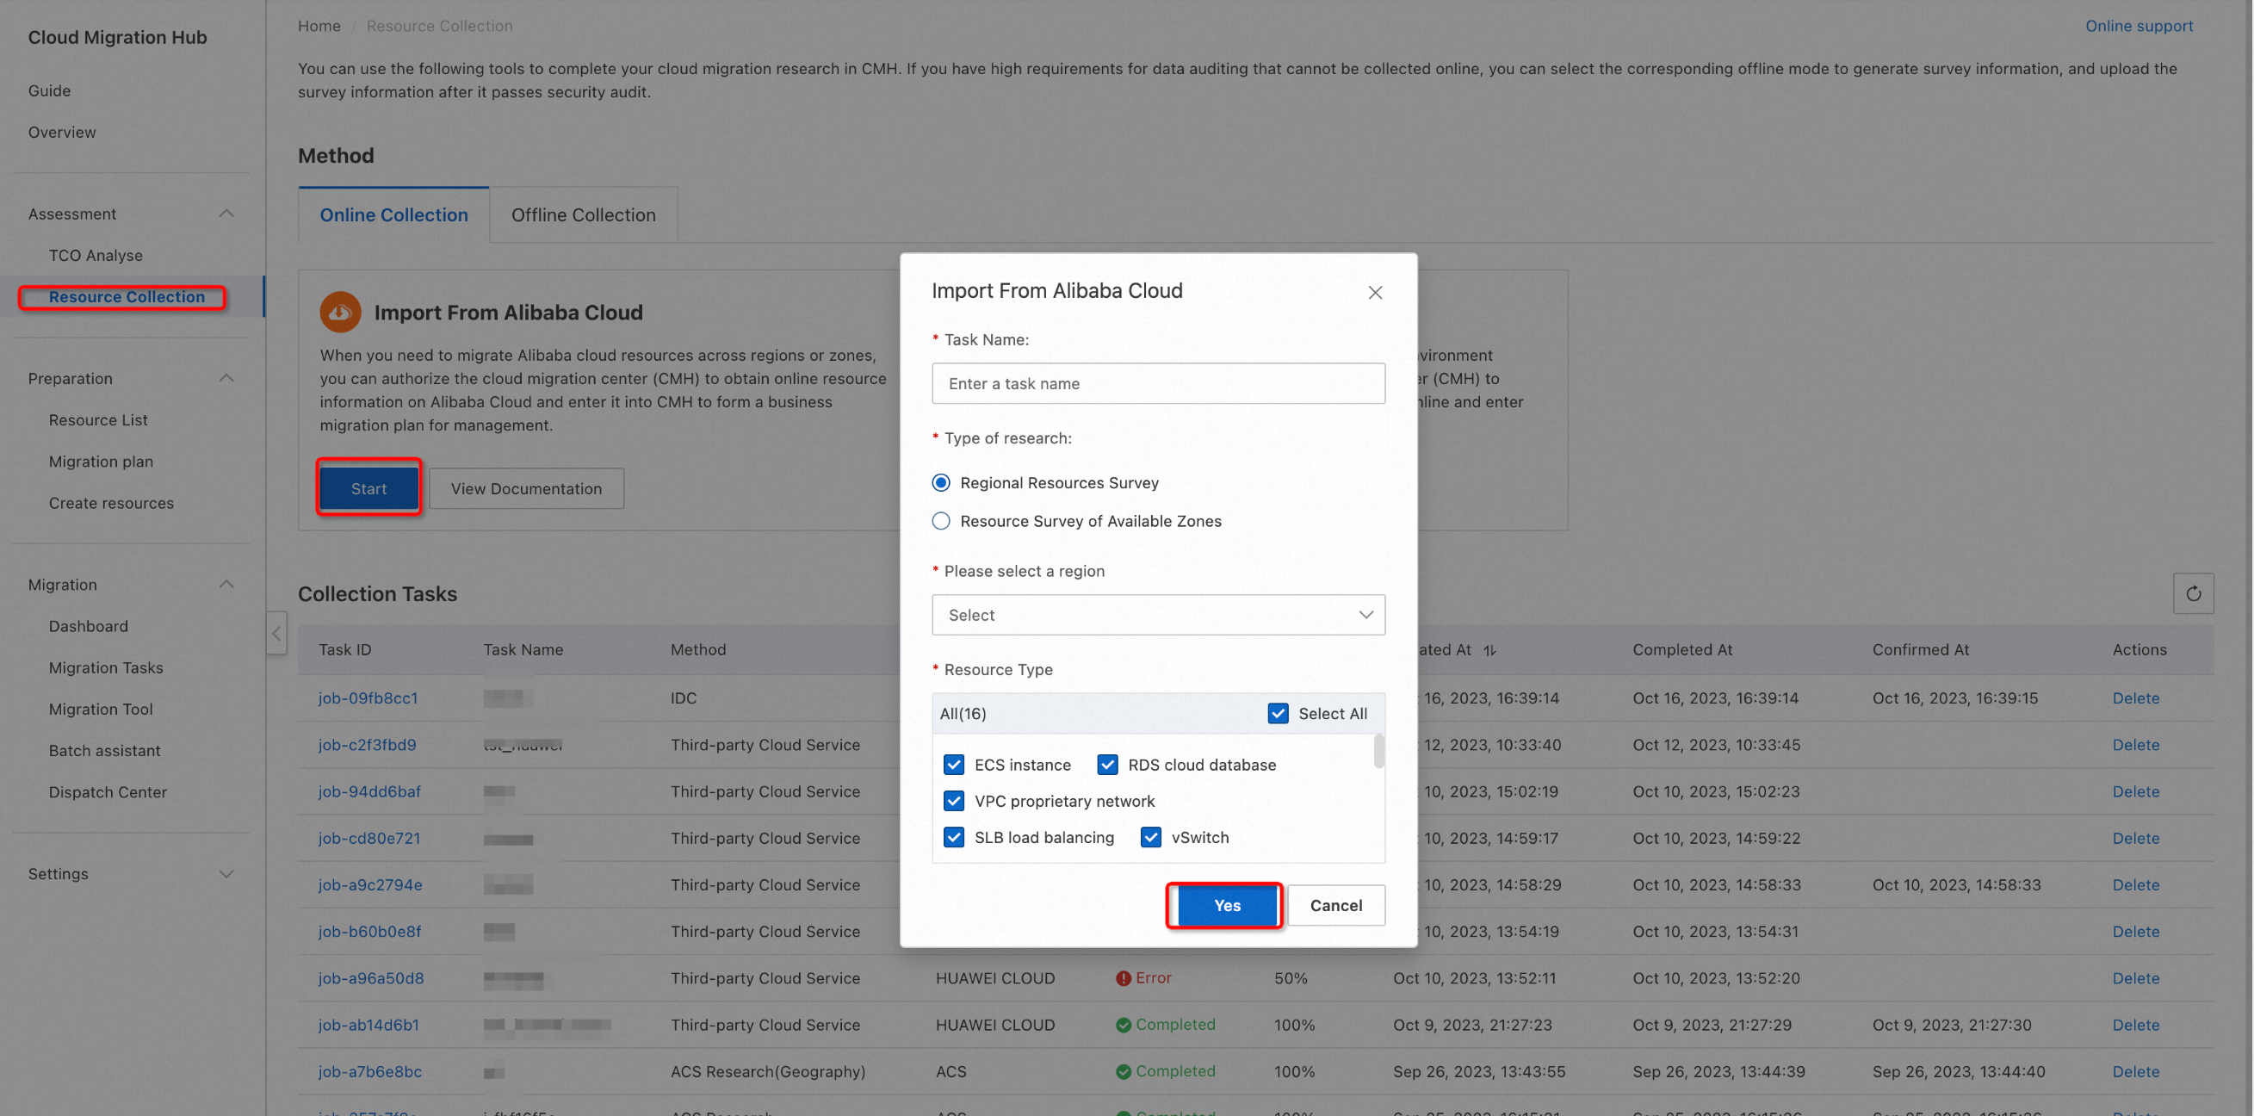Delete the job-09fb8cc1 task
The width and height of the screenshot is (2254, 1116).
[2135, 697]
